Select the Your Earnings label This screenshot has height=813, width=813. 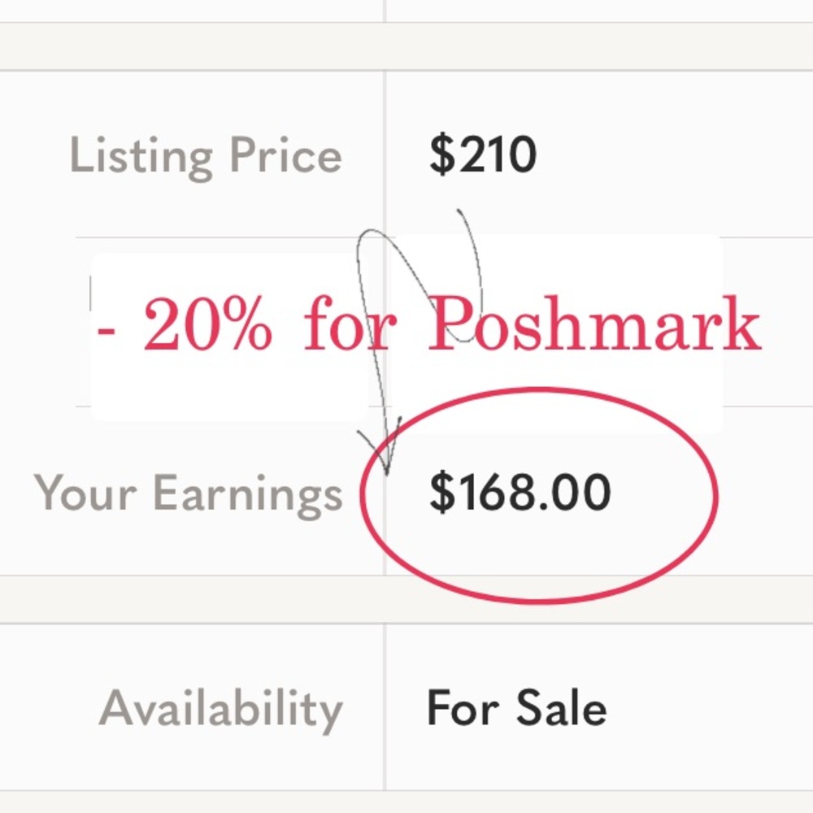(x=189, y=493)
